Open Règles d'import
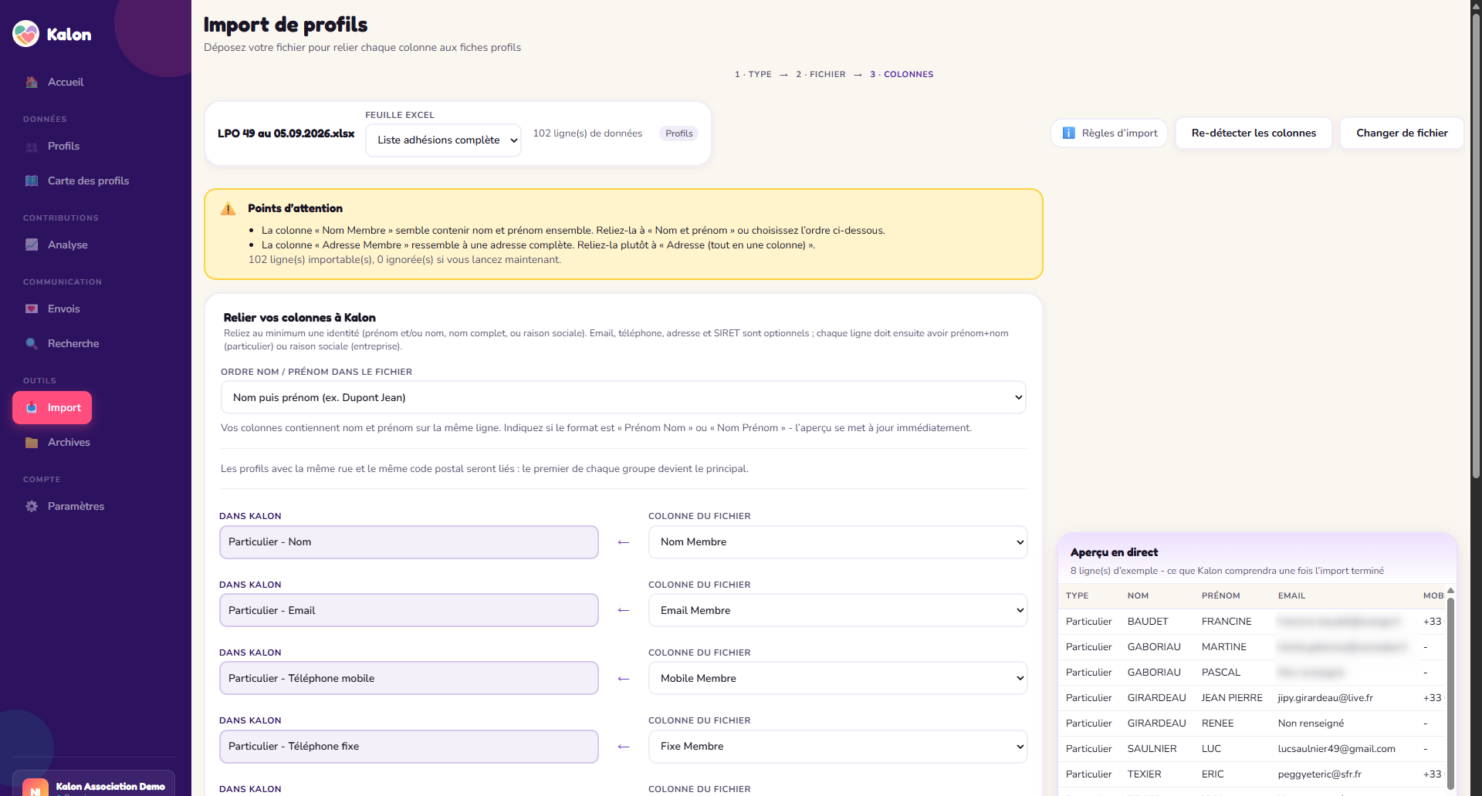1482x796 pixels. (1109, 133)
